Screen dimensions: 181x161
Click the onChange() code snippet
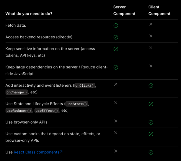coord(17,92)
